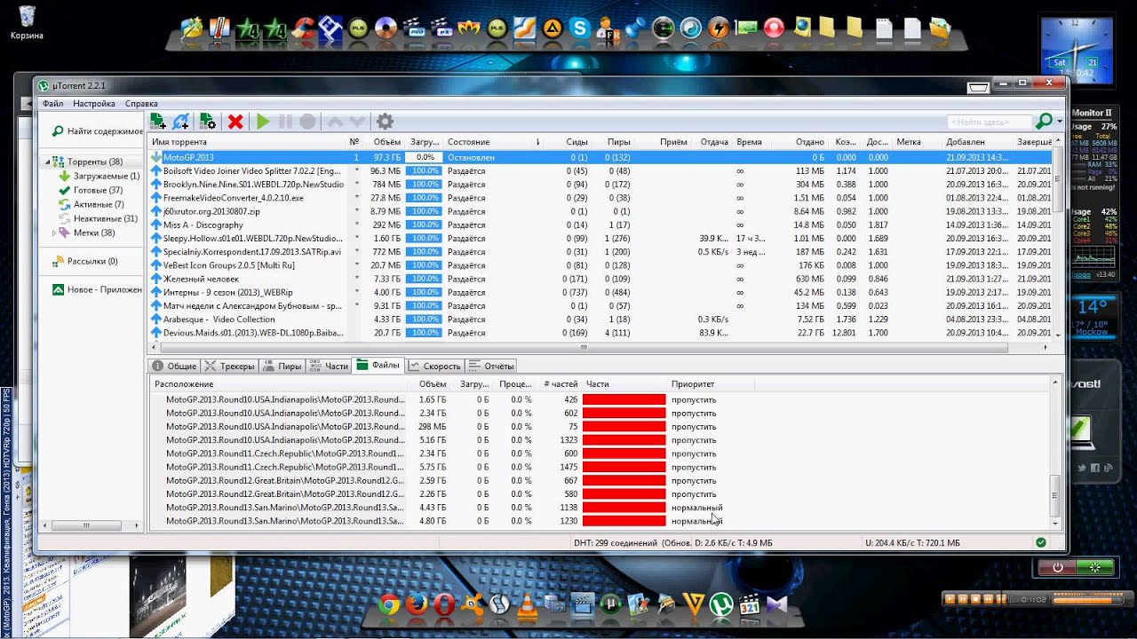The image size is (1137, 639).
Task: Expand the Метки (38) tree node
Action: [54, 233]
